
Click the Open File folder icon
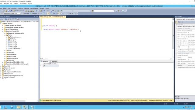6,11
